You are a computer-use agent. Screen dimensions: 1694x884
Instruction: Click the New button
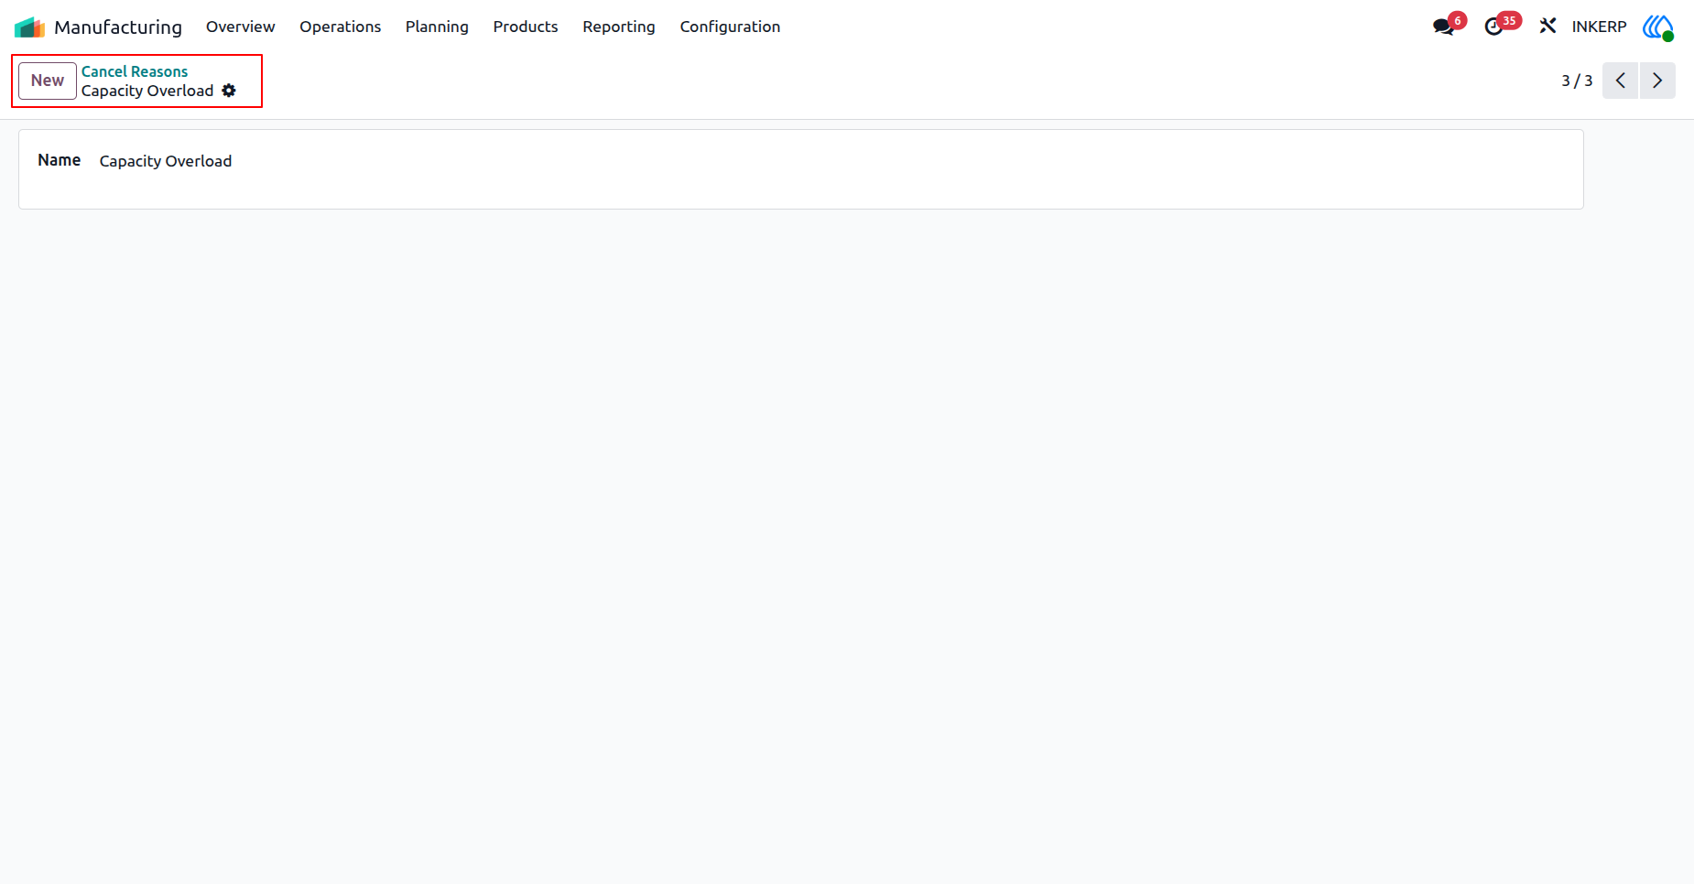[x=48, y=81]
